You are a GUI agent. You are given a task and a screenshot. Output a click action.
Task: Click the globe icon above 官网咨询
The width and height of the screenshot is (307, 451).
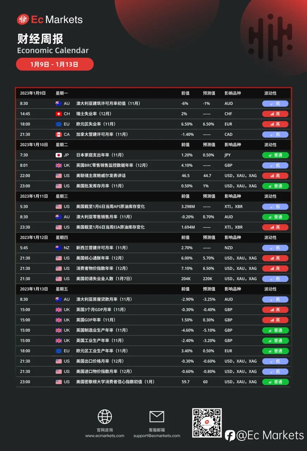(x=105, y=416)
